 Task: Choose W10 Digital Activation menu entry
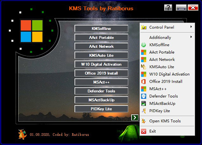pyautogui.click(x=167, y=74)
